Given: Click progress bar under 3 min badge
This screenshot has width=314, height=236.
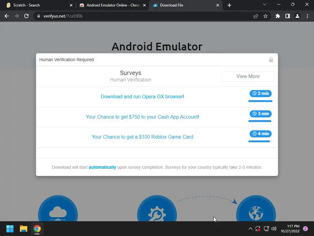Looking at the screenshot, I should coord(260,121).
